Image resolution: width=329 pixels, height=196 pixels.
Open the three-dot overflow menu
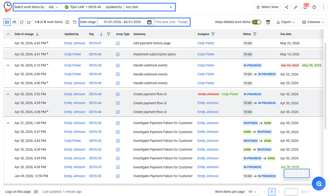(323, 7)
